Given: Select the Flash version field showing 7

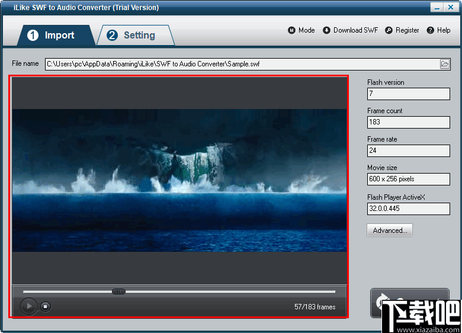Looking at the screenshot, I should pyautogui.click(x=408, y=94).
